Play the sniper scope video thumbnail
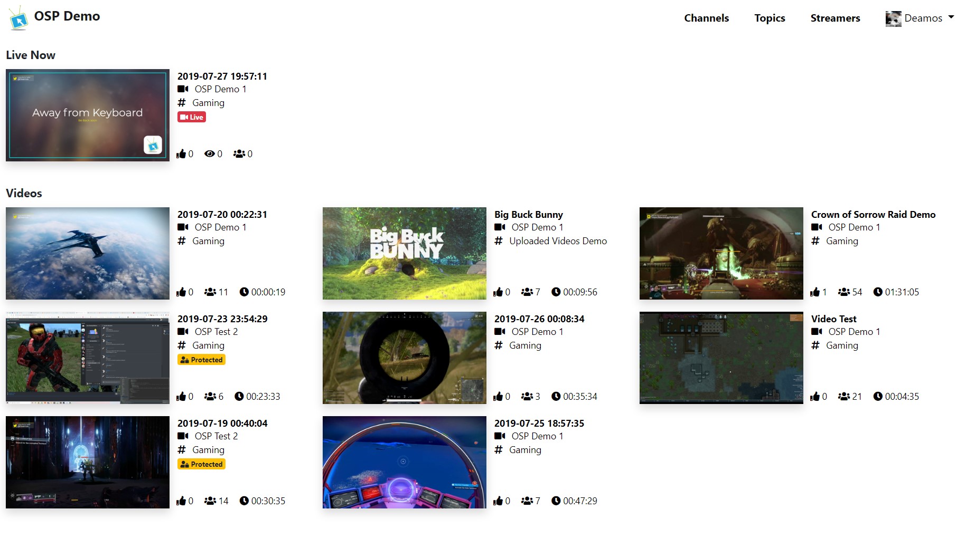The image size is (966, 548). tap(404, 358)
